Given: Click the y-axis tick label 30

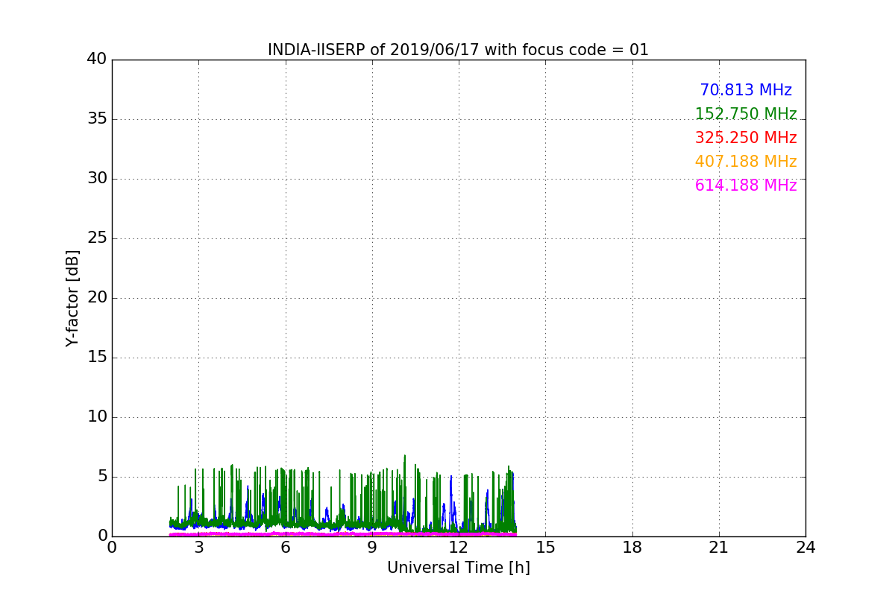Looking at the screenshot, I should [x=97, y=179].
